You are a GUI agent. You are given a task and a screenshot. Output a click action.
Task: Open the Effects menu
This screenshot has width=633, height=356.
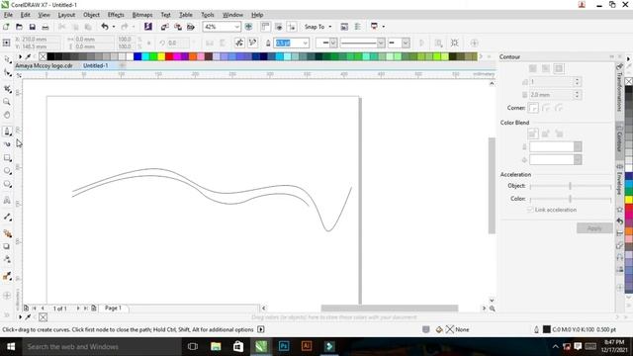(x=116, y=15)
